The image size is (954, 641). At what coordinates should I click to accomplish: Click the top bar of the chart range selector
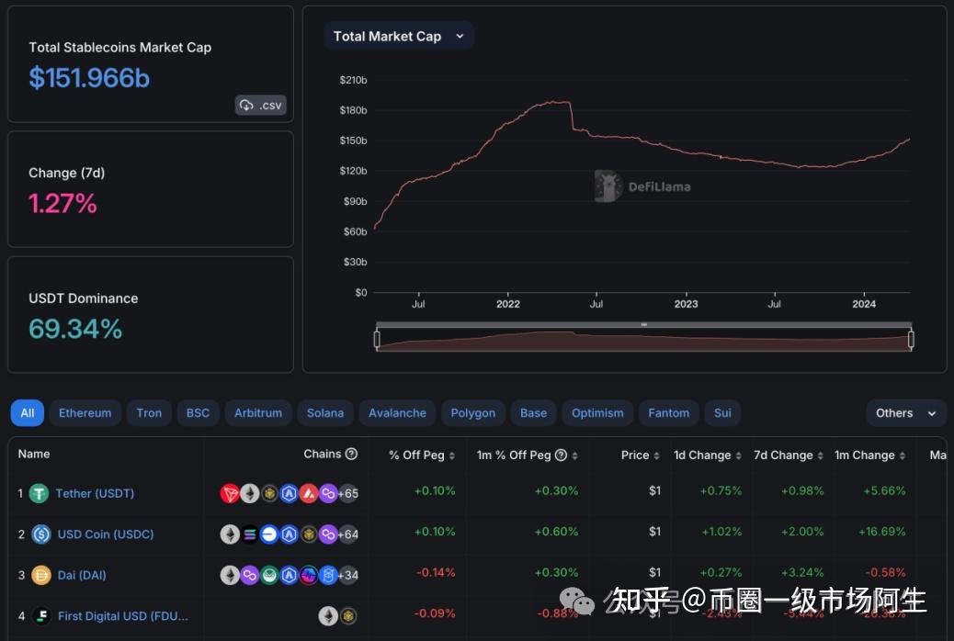pos(643,325)
